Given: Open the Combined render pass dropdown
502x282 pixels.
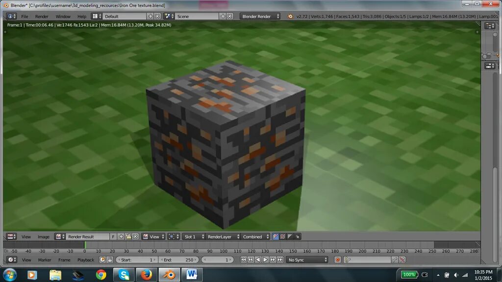Looking at the screenshot, I should [255, 236].
